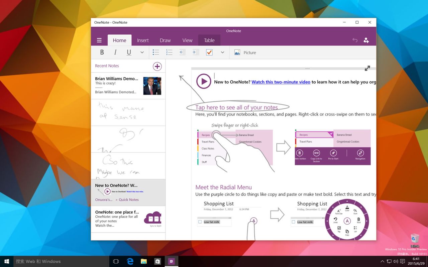This screenshot has height=267, width=428.
Task: Open Task View on the taskbar
Action: pos(116,261)
